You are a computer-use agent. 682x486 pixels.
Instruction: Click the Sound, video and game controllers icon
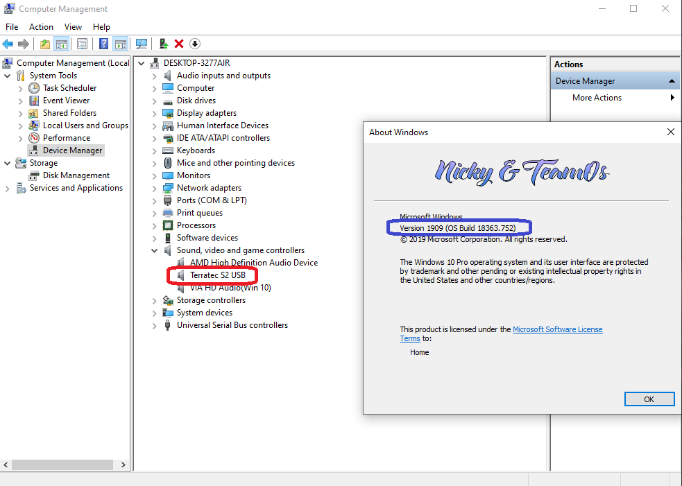click(167, 250)
